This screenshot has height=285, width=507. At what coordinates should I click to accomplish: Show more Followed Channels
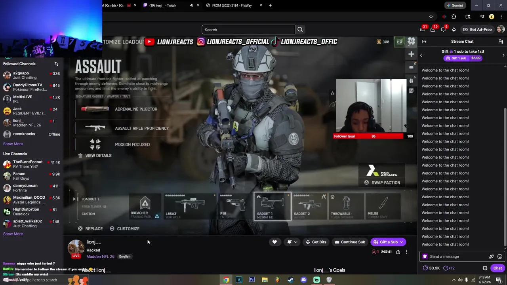[x=13, y=144]
